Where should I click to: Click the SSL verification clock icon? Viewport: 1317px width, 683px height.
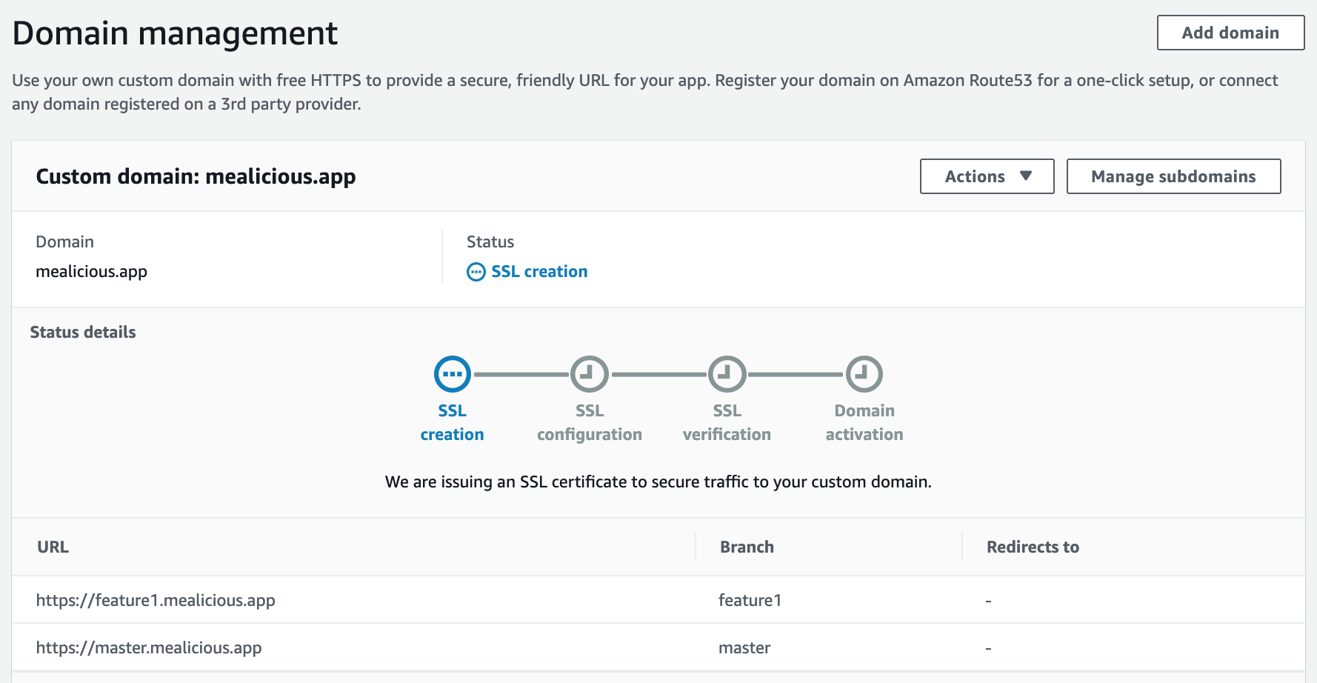click(727, 374)
